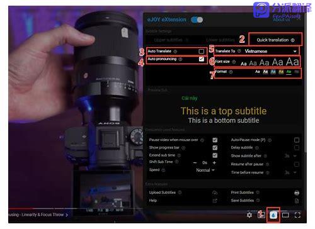This screenshot has height=229, width=315.
Task: Click the Save Subtitles file icon
Action: 297,201
